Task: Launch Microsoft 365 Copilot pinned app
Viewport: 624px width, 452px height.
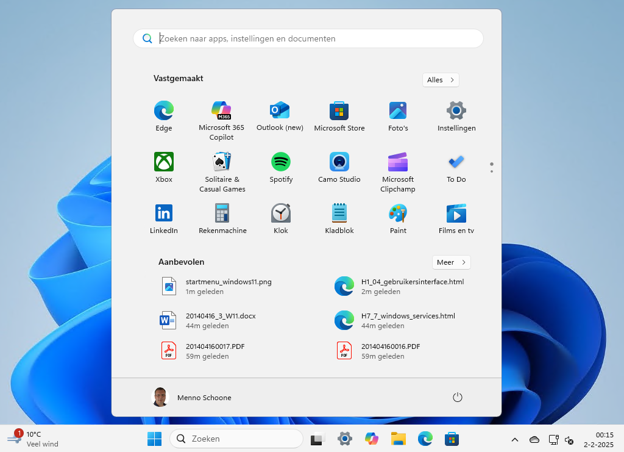Action: click(221, 121)
